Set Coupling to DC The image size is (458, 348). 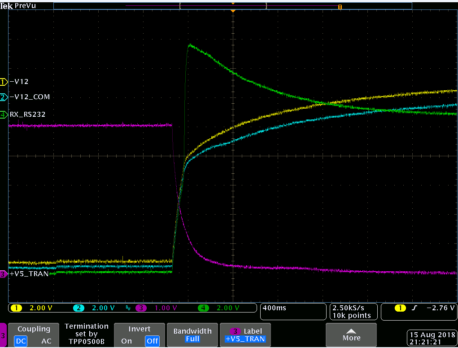tap(21, 341)
